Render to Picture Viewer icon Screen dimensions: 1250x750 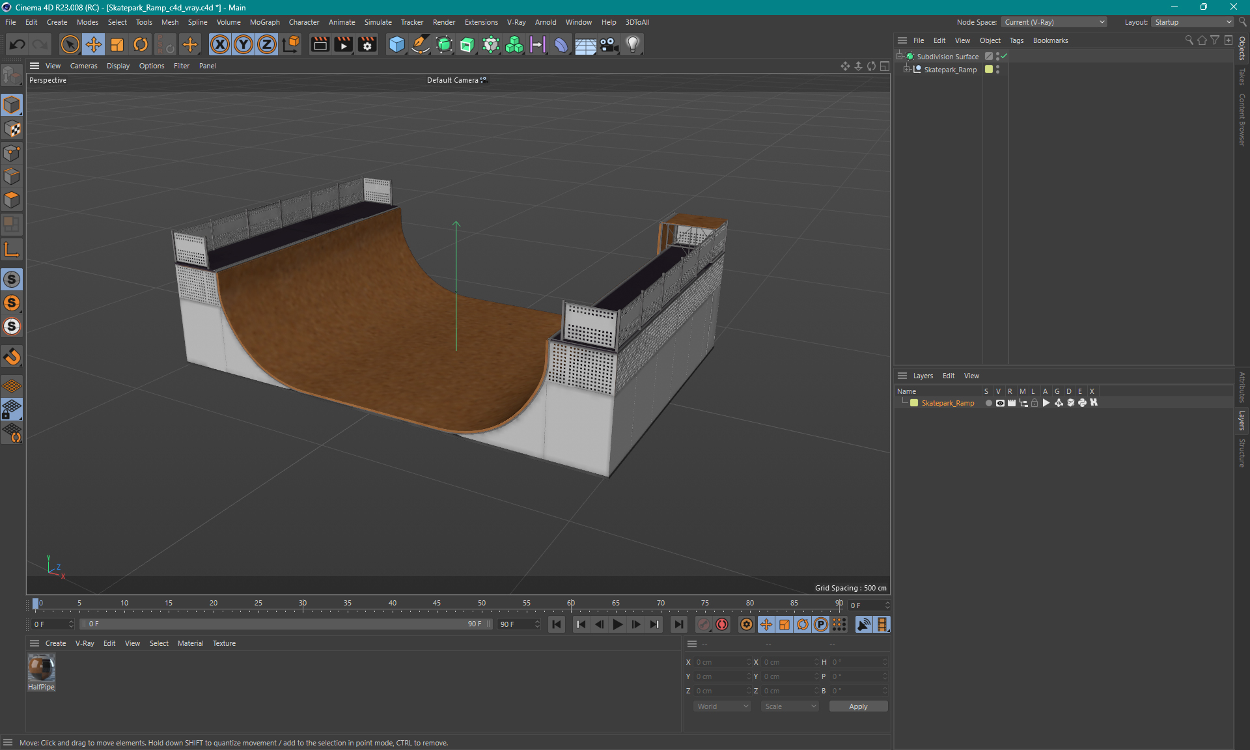[x=343, y=44]
